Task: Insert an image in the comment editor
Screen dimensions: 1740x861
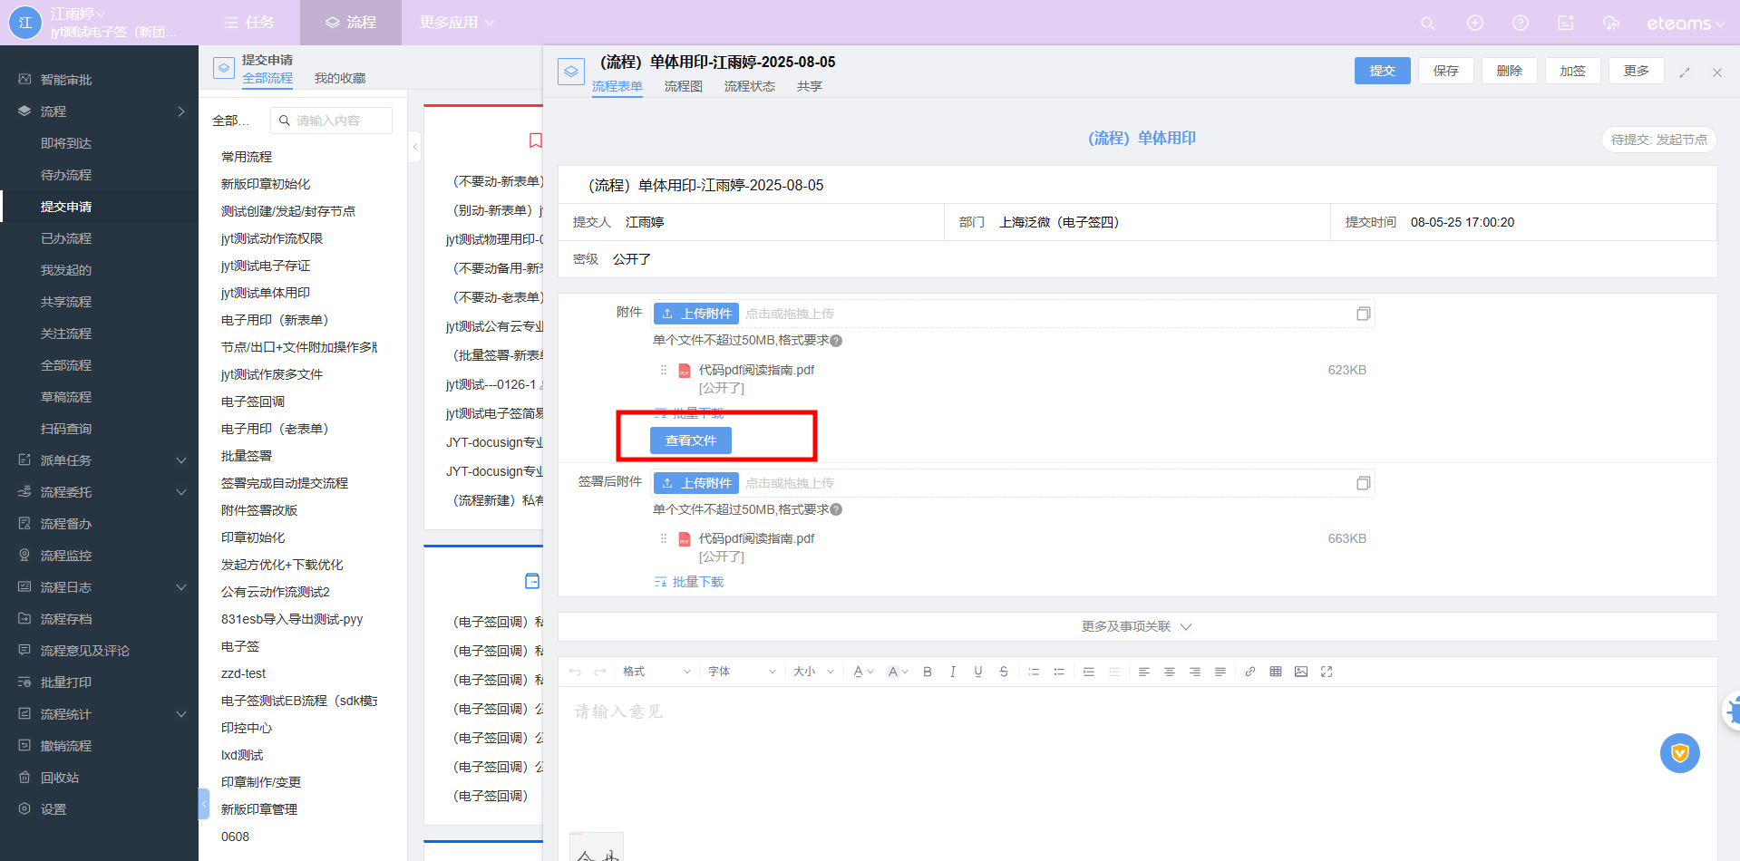Action: click(1301, 672)
